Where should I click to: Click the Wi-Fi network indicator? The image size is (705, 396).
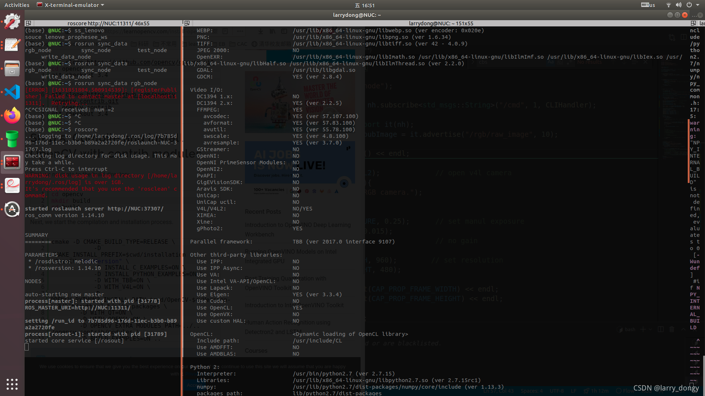[x=668, y=5]
